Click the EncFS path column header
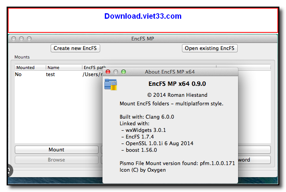The height and width of the screenshot is (192, 286). [x=94, y=68]
